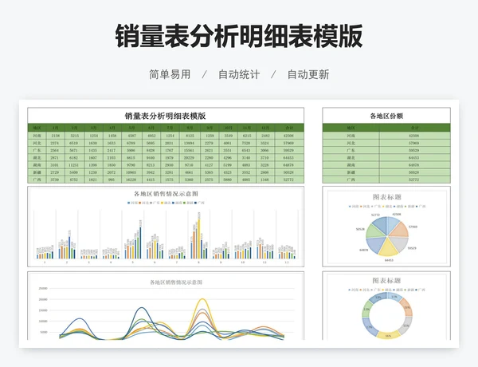Select the 湖北 row label in monthly table
Image resolution: width=478 pixels, height=367 pixels.
pos(37,157)
